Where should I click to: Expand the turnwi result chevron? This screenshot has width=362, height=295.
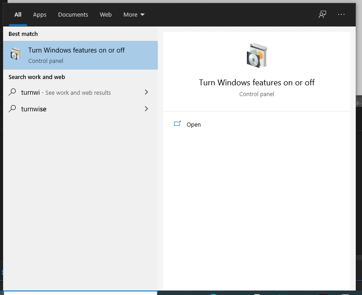(146, 92)
